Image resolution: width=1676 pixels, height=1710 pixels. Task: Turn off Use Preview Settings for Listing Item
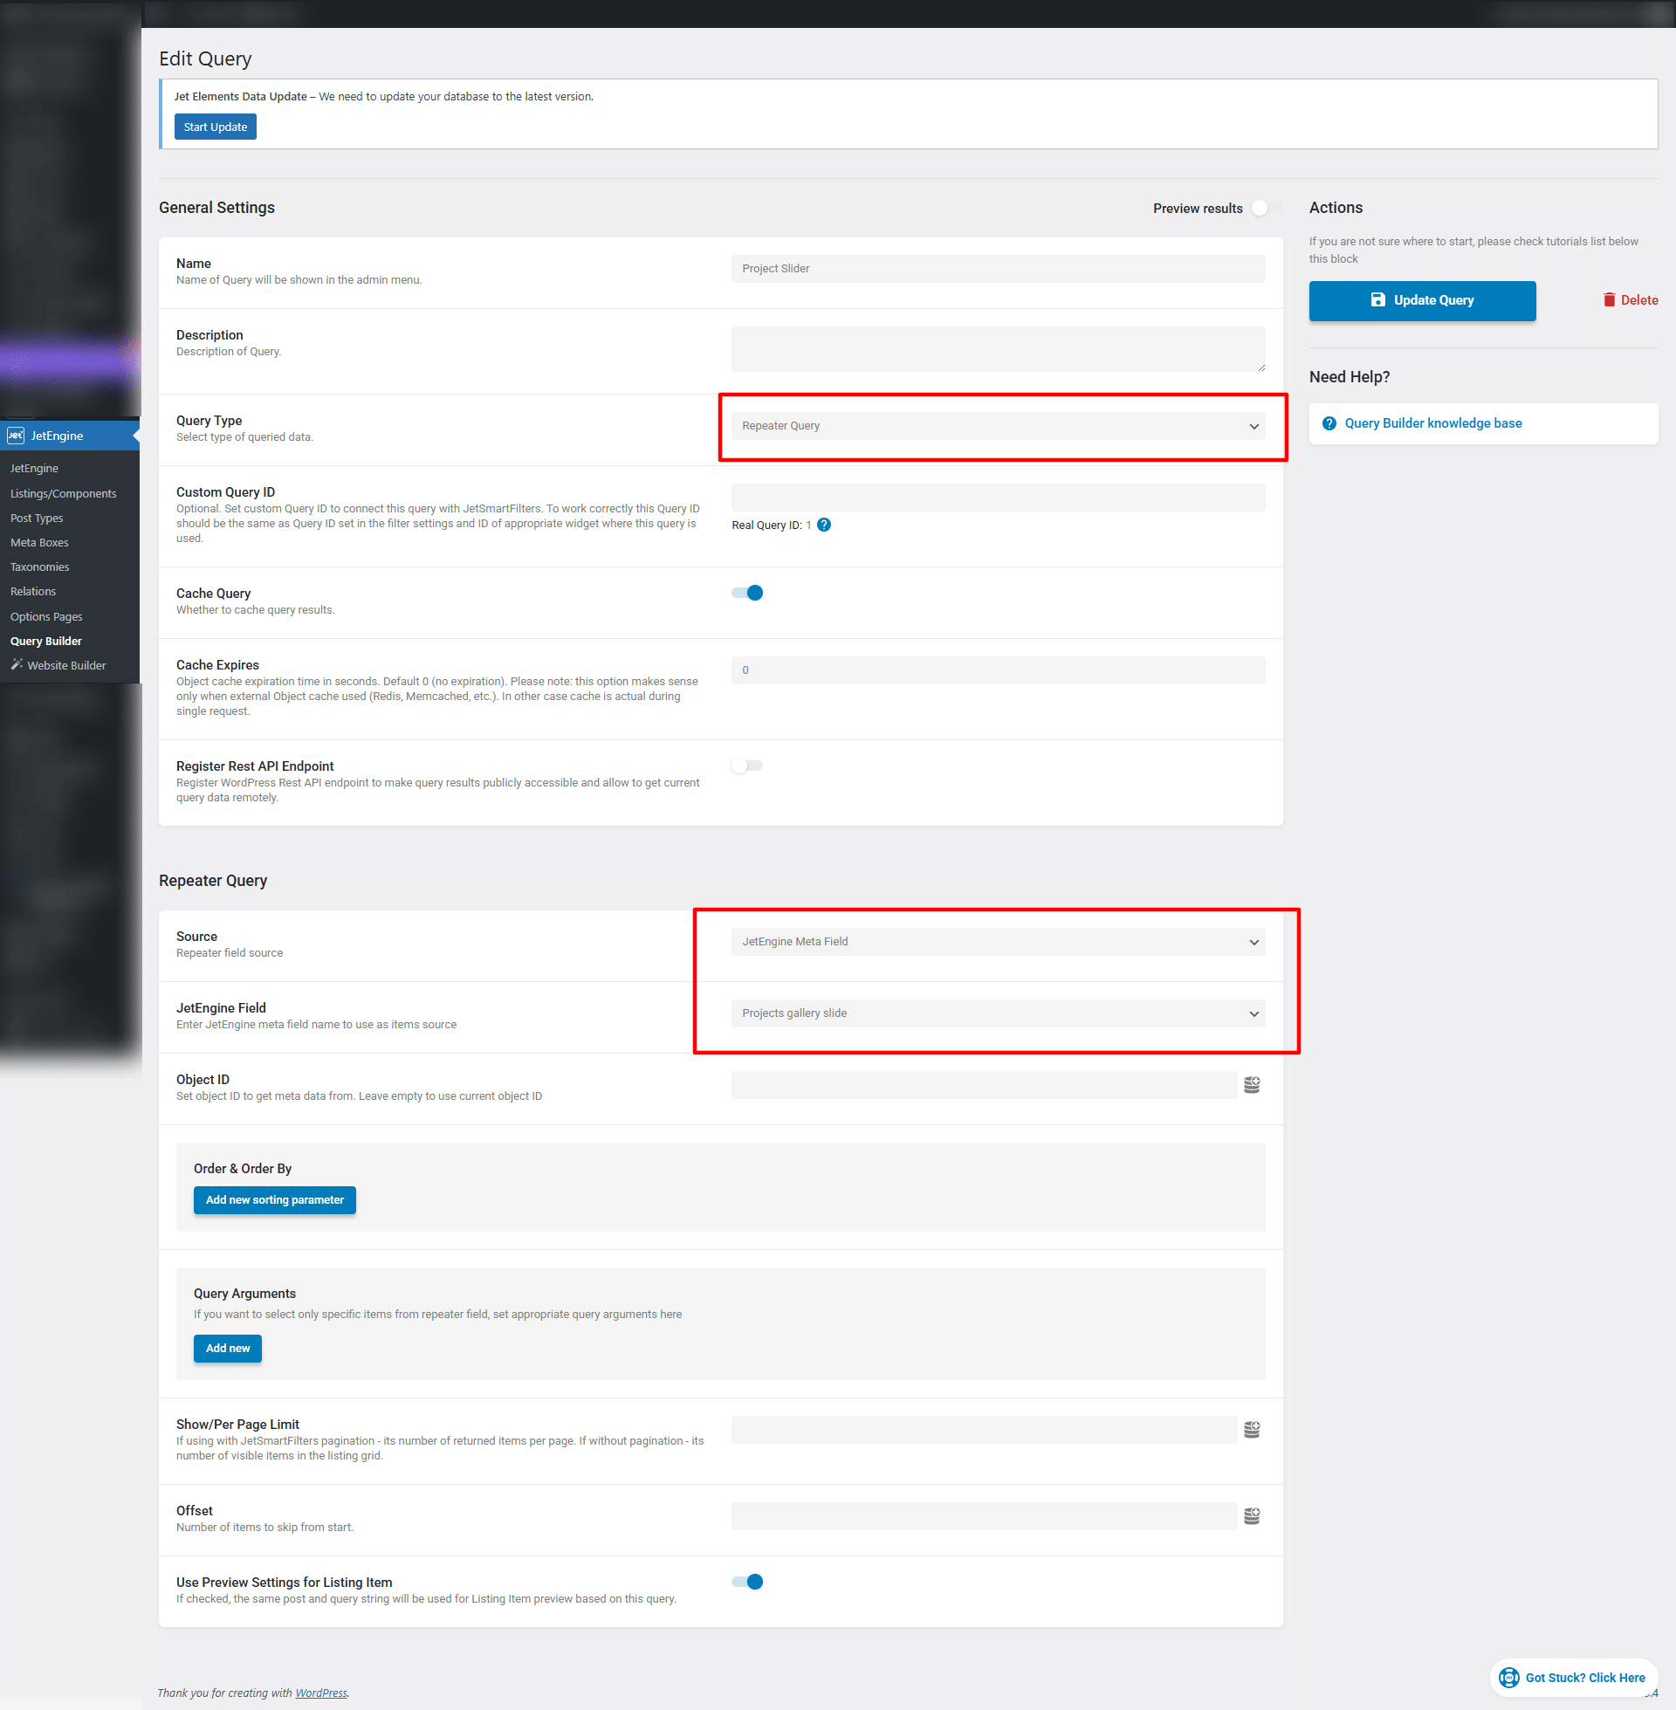[x=745, y=1581]
